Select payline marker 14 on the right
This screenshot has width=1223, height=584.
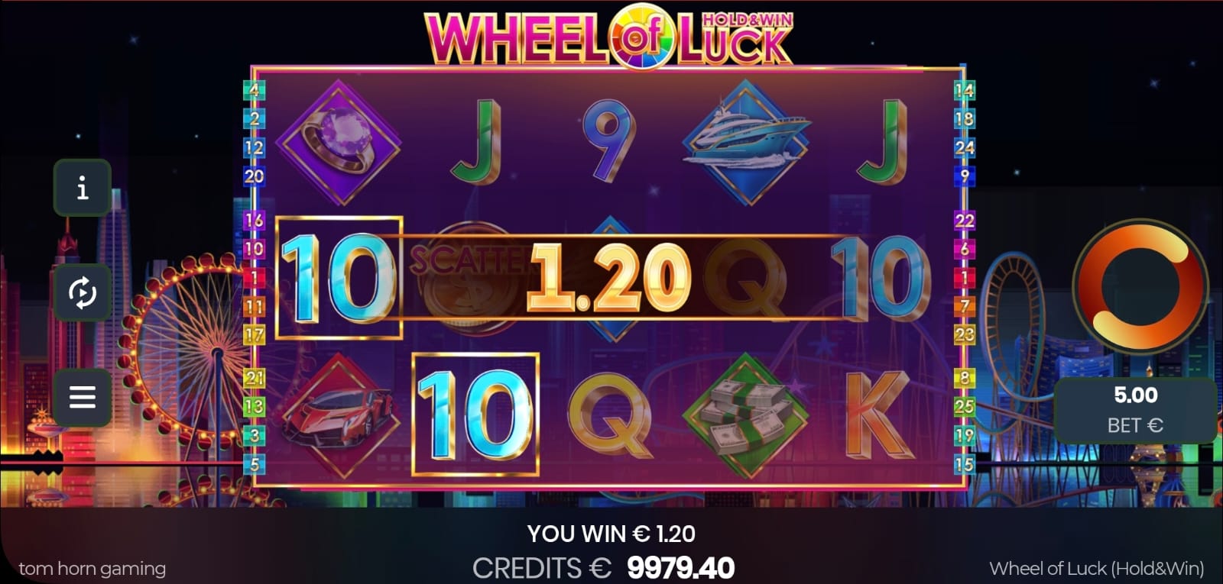[x=964, y=89]
